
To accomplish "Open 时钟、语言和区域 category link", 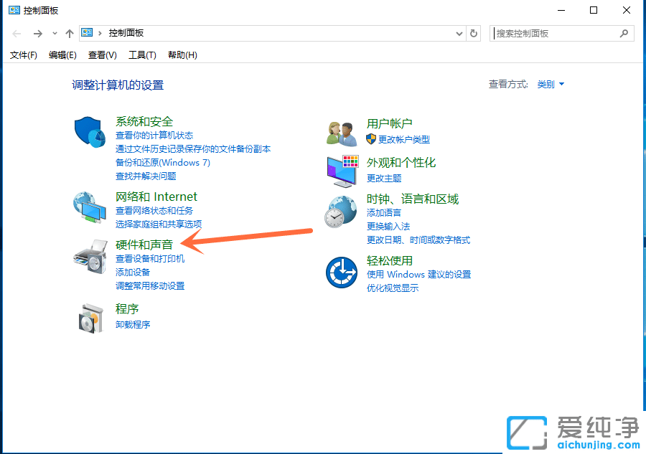I will (413, 199).
